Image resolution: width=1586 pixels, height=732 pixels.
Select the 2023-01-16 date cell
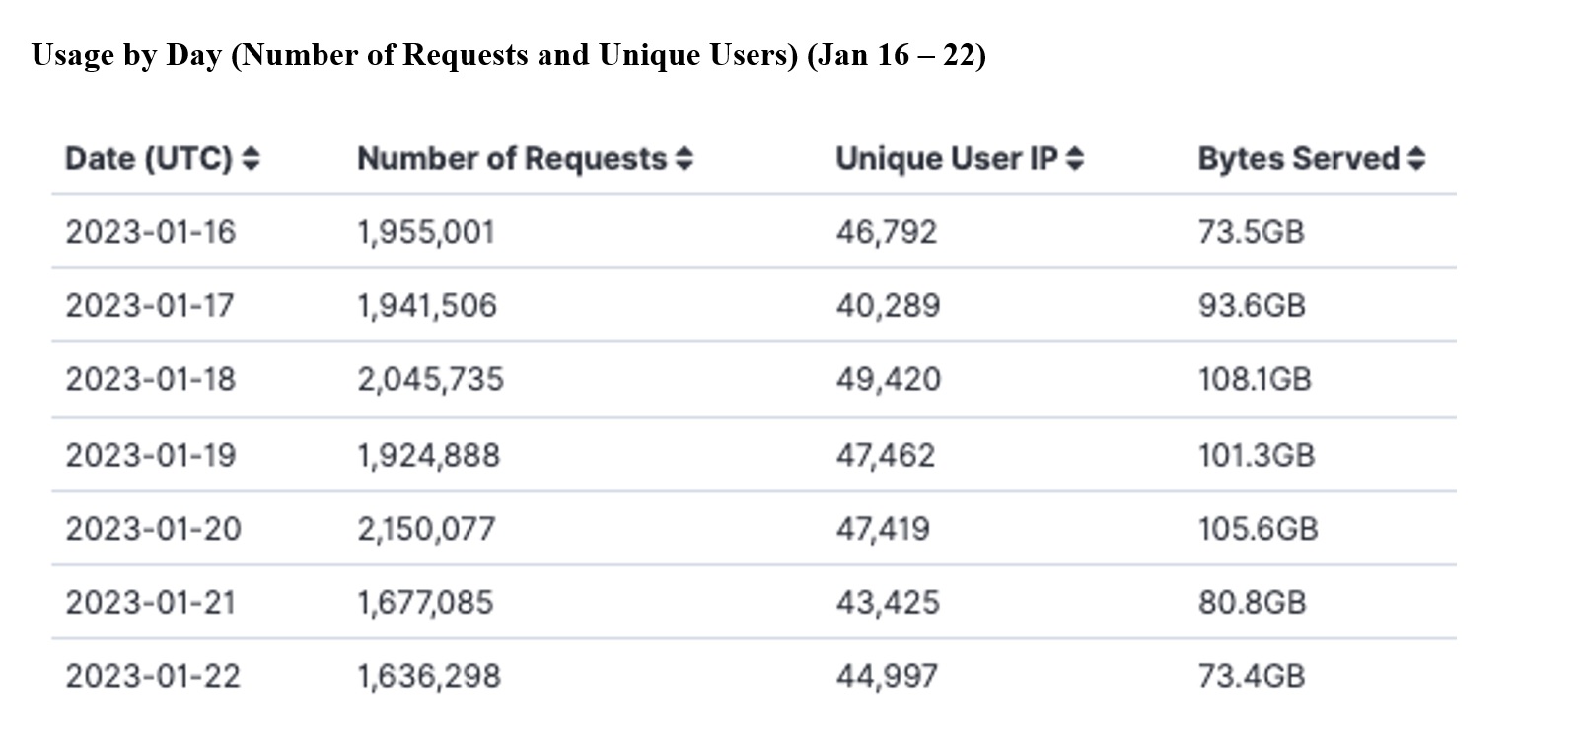[x=151, y=232]
